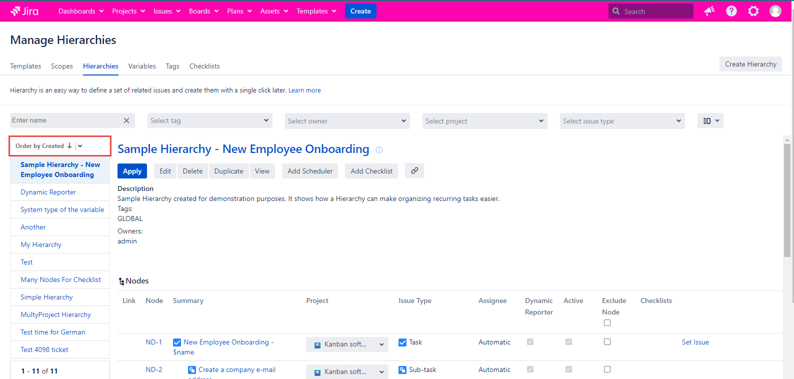Check Exclude Node for ND-2 row
This screenshot has width=794, height=379.
(607, 369)
